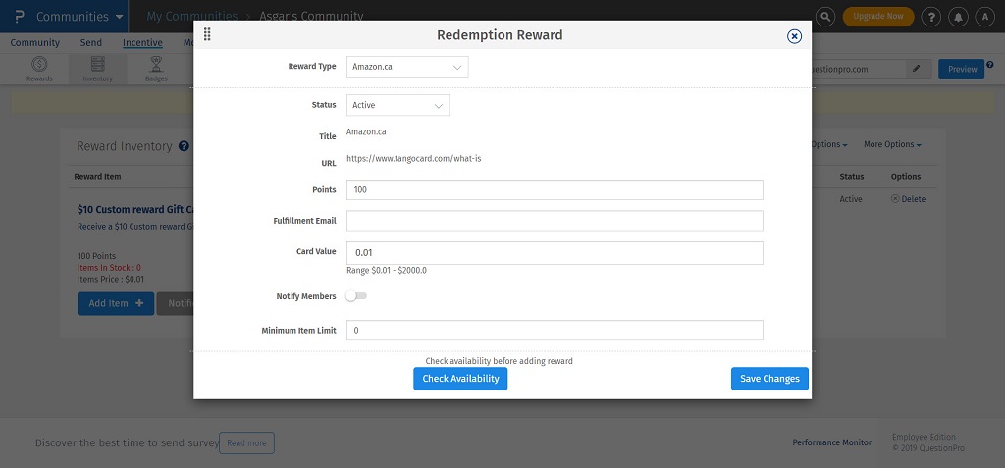This screenshot has height=468, width=1005.
Task: Expand the Communities product dropdown
Action: [x=80, y=17]
